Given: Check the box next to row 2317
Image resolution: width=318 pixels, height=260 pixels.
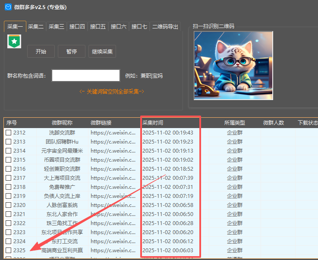Looking at the screenshot, I should click(8, 178).
